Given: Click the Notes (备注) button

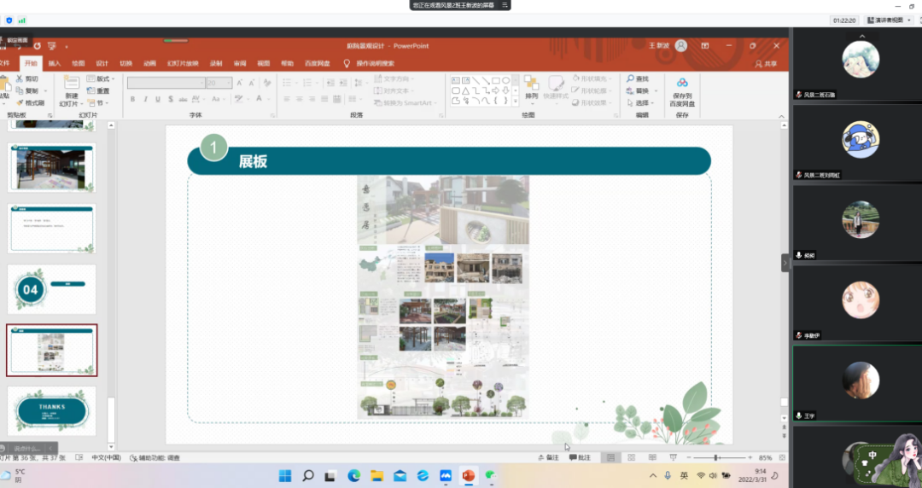Looking at the screenshot, I should coord(549,457).
